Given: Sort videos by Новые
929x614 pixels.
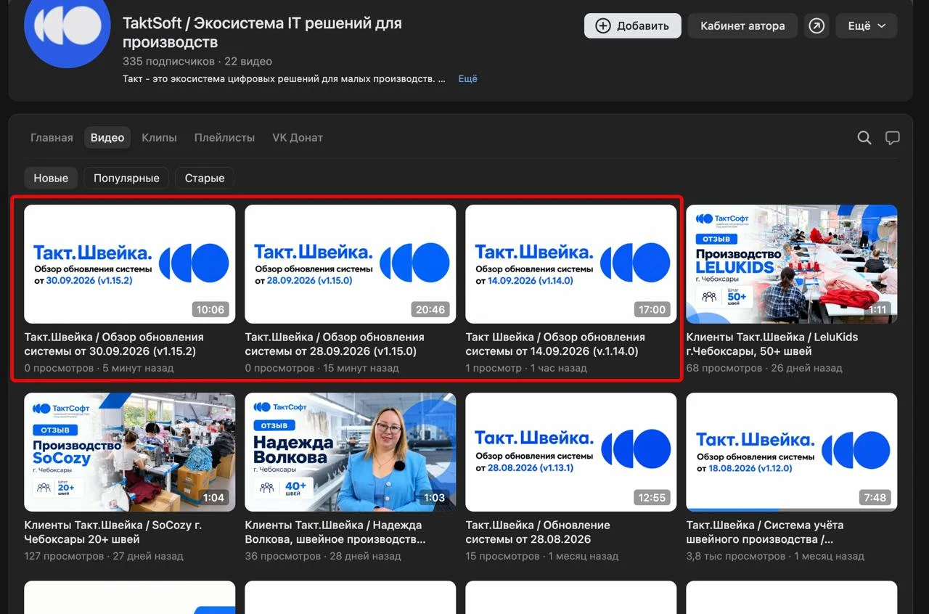Looking at the screenshot, I should tap(51, 178).
